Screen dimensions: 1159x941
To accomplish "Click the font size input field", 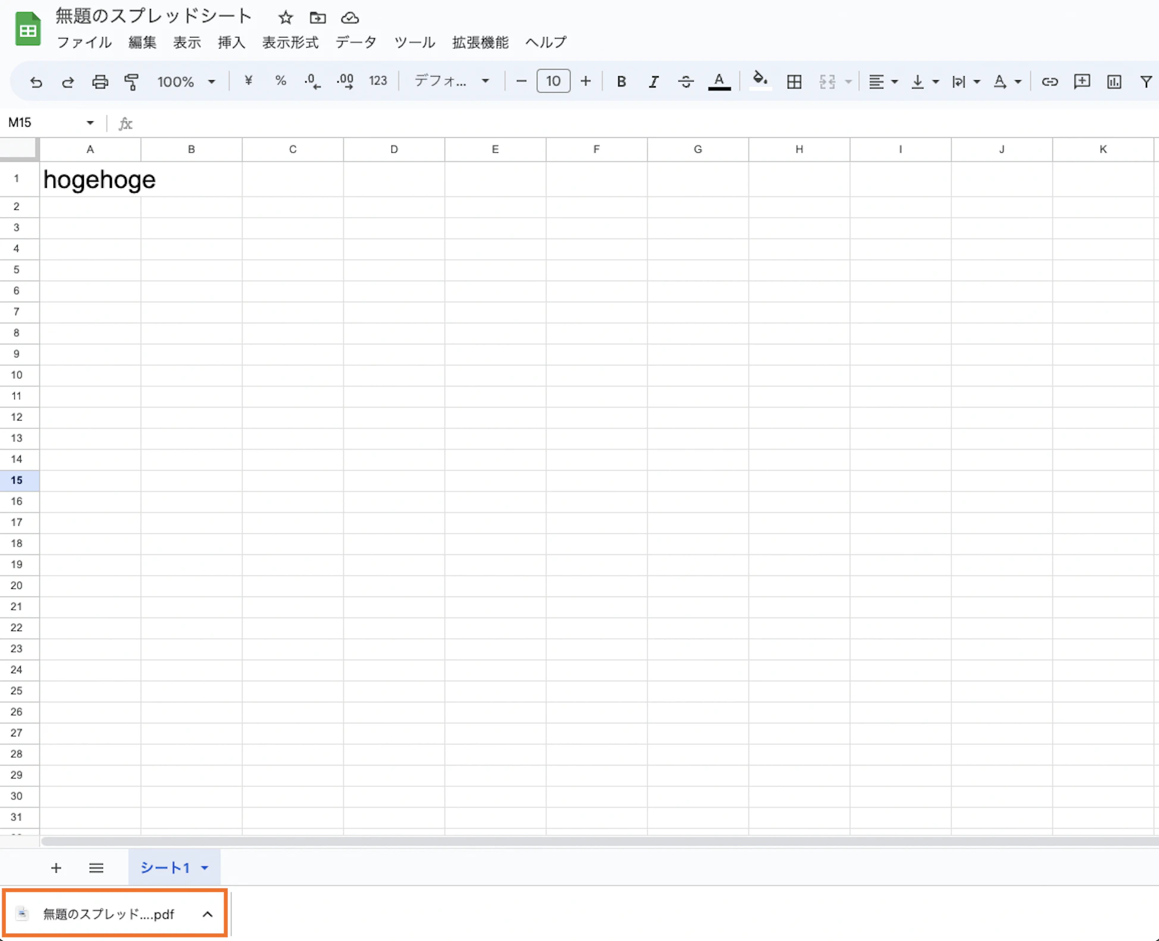I will tap(553, 81).
